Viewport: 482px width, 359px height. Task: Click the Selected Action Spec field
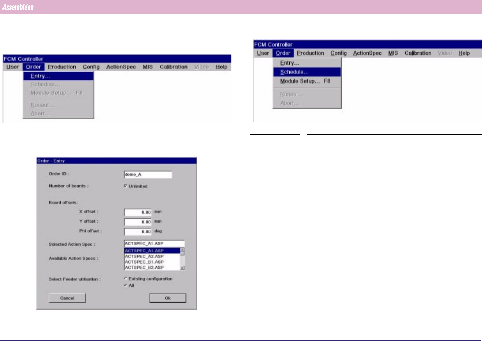(154, 244)
